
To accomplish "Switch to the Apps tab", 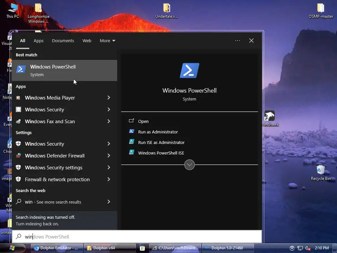I will pyautogui.click(x=39, y=41).
